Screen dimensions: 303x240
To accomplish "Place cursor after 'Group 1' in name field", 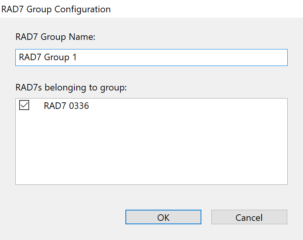I will tap(78, 58).
